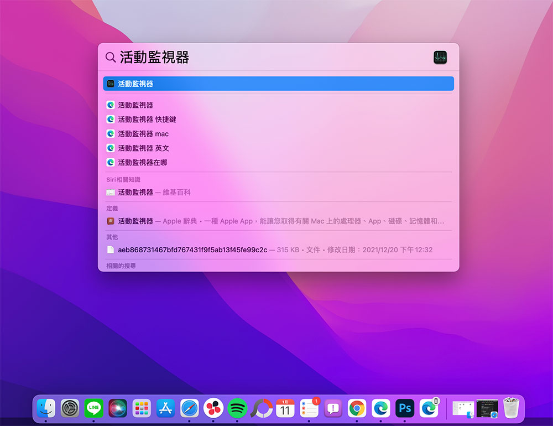Image resolution: width=553 pixels, height=426 pixels.
Task: Open the gray-and-red ring chart app in Dock
Action: (262, 408)
